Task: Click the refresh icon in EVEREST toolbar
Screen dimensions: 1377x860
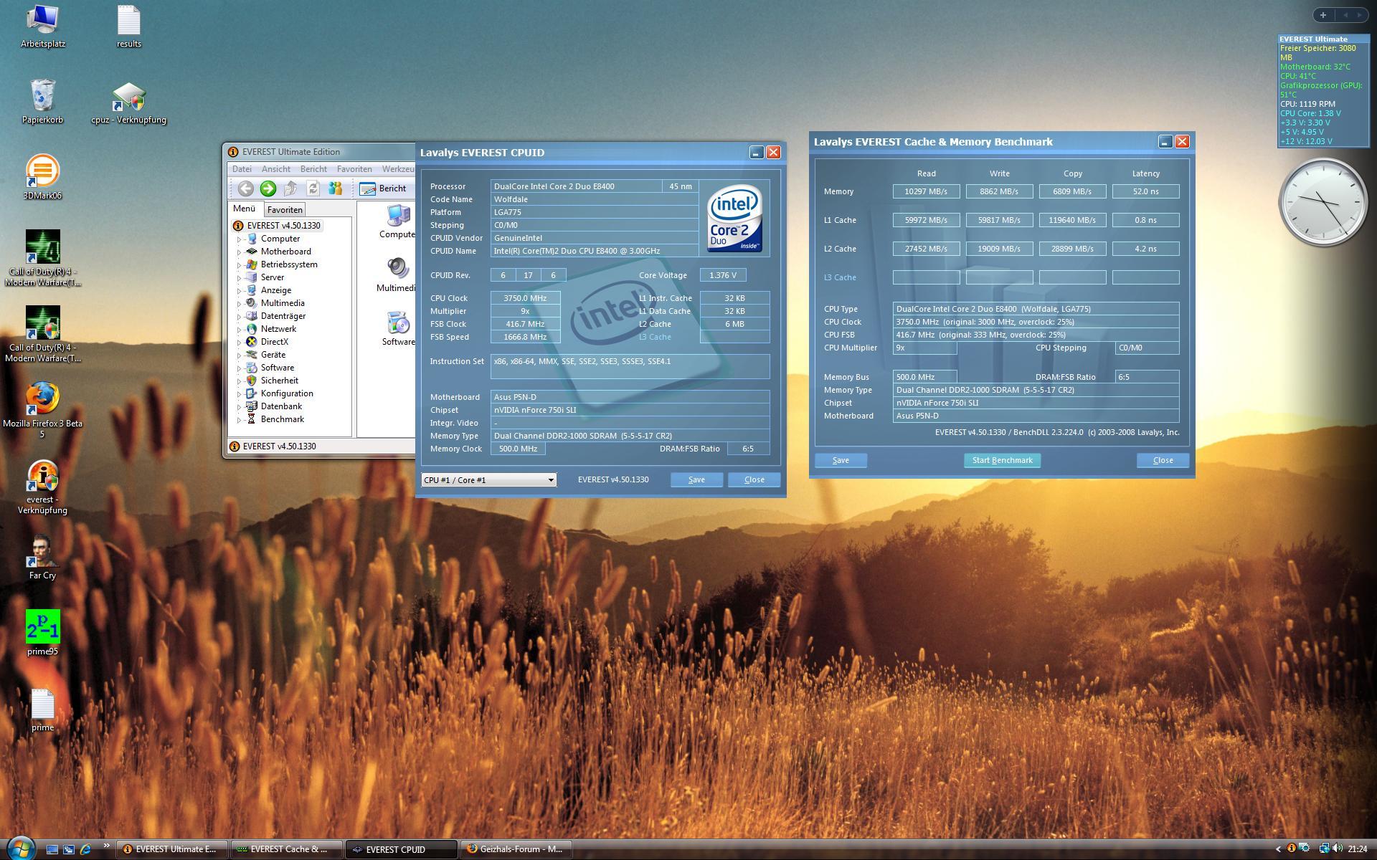Action: [313, 188]
